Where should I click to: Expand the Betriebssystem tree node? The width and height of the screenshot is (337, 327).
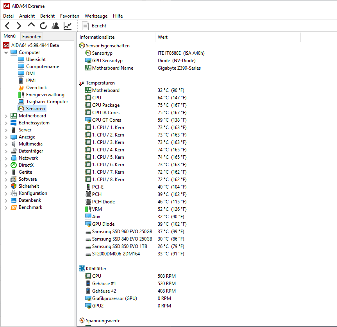tap(6, 123)
